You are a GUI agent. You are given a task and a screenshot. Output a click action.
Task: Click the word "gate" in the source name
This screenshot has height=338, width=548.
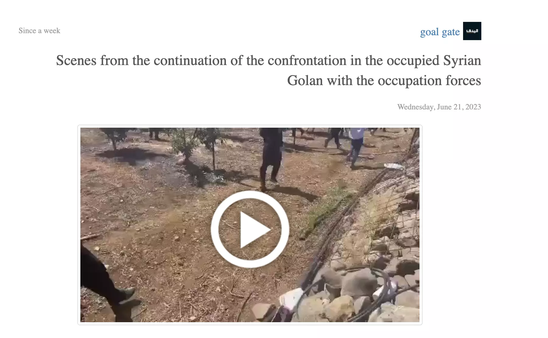click(451, 32)
